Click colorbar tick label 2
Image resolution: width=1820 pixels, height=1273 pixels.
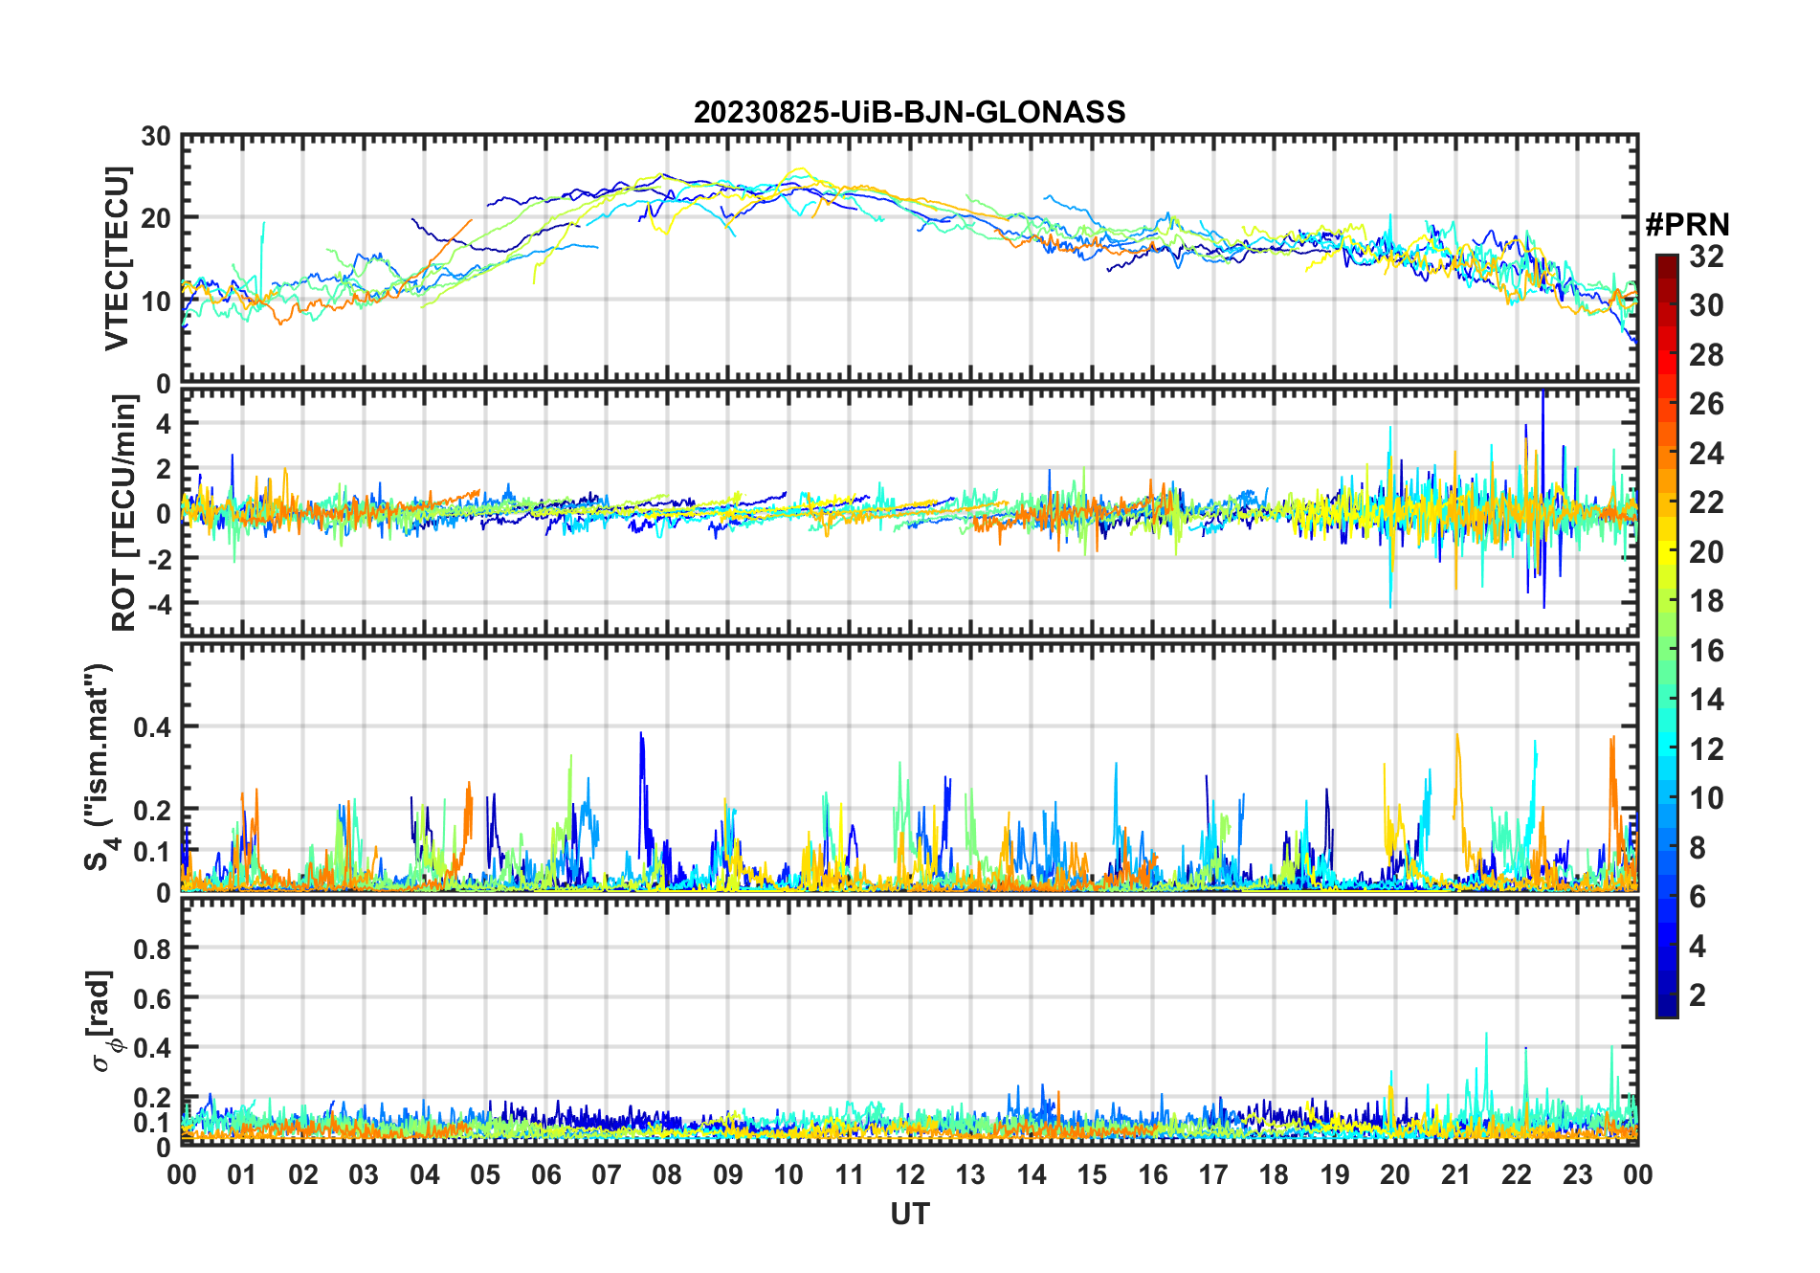(1698, 995)
